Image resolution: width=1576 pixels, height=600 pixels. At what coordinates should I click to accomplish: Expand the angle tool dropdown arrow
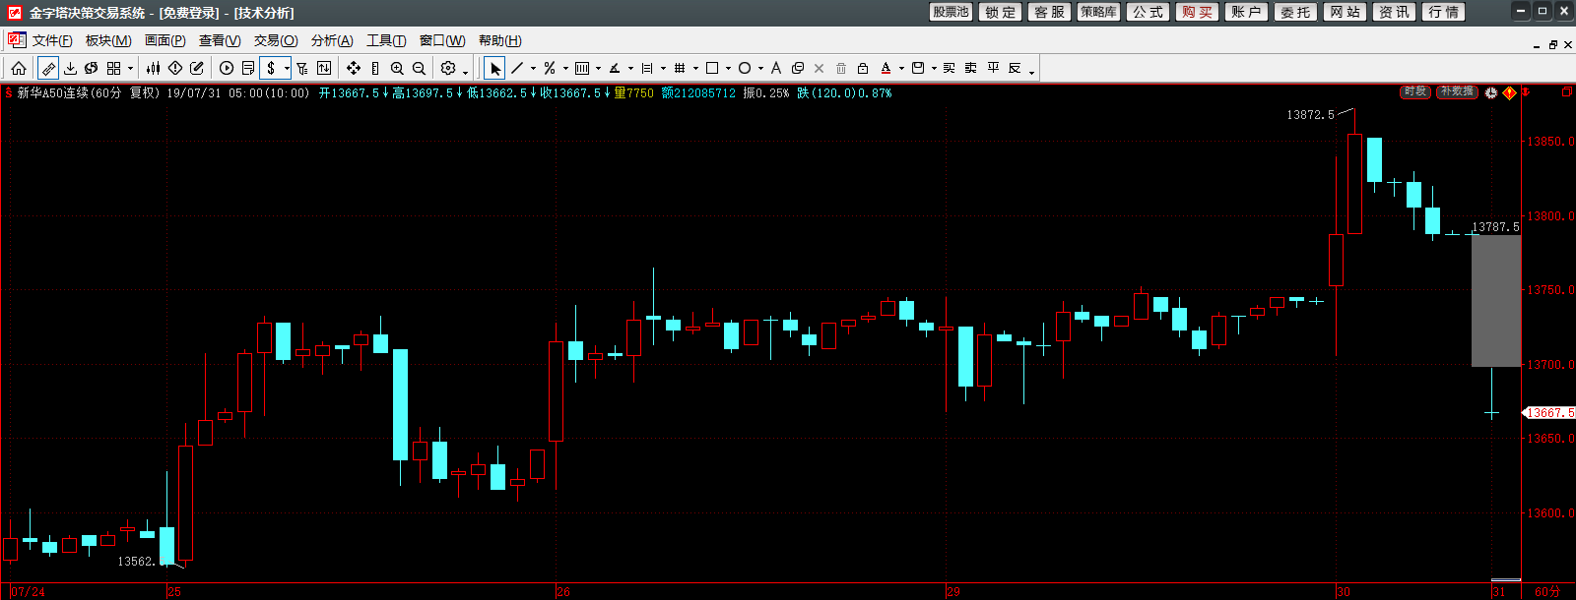(x=630, y=69)
